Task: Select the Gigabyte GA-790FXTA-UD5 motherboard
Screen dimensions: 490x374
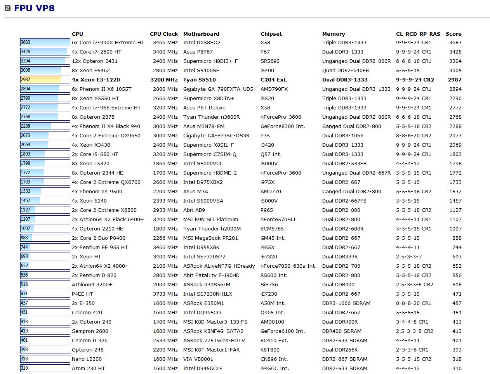Action: click(x=218, y=89)
